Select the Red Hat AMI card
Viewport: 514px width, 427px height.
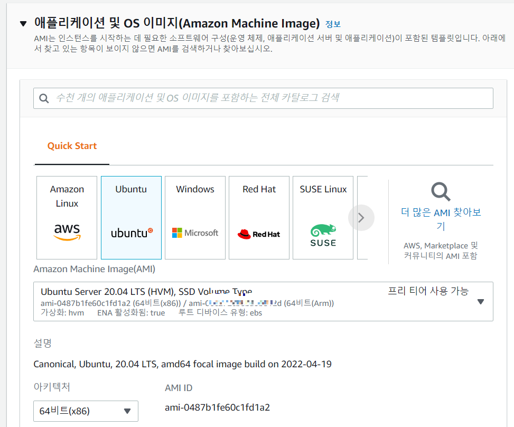(259, 217)
